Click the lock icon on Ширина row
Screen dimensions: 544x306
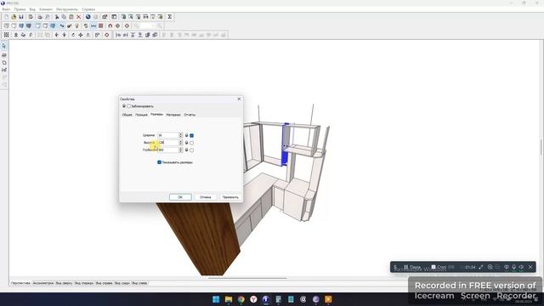[186, 135]
